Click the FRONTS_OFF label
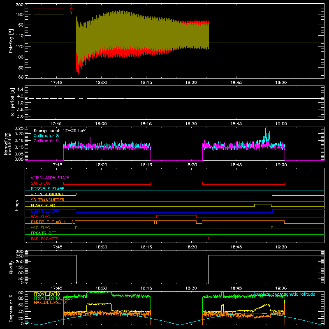 click(44, 233)
